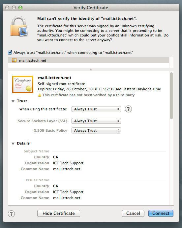Click the certificate details scrollbar thumb
The height and width of the screenshot is (228, 182).
tap(171, 96)
